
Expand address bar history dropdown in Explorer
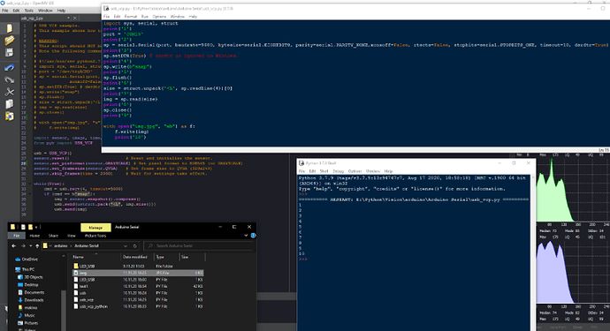(x=126, y=246)
